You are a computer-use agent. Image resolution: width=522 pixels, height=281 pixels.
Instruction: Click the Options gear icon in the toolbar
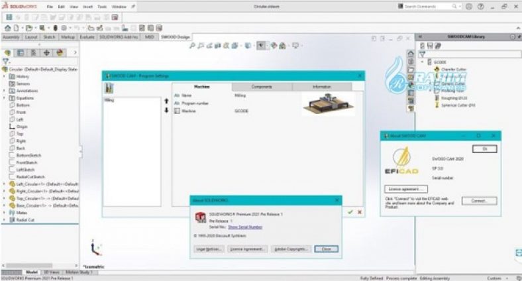[64, 28]
